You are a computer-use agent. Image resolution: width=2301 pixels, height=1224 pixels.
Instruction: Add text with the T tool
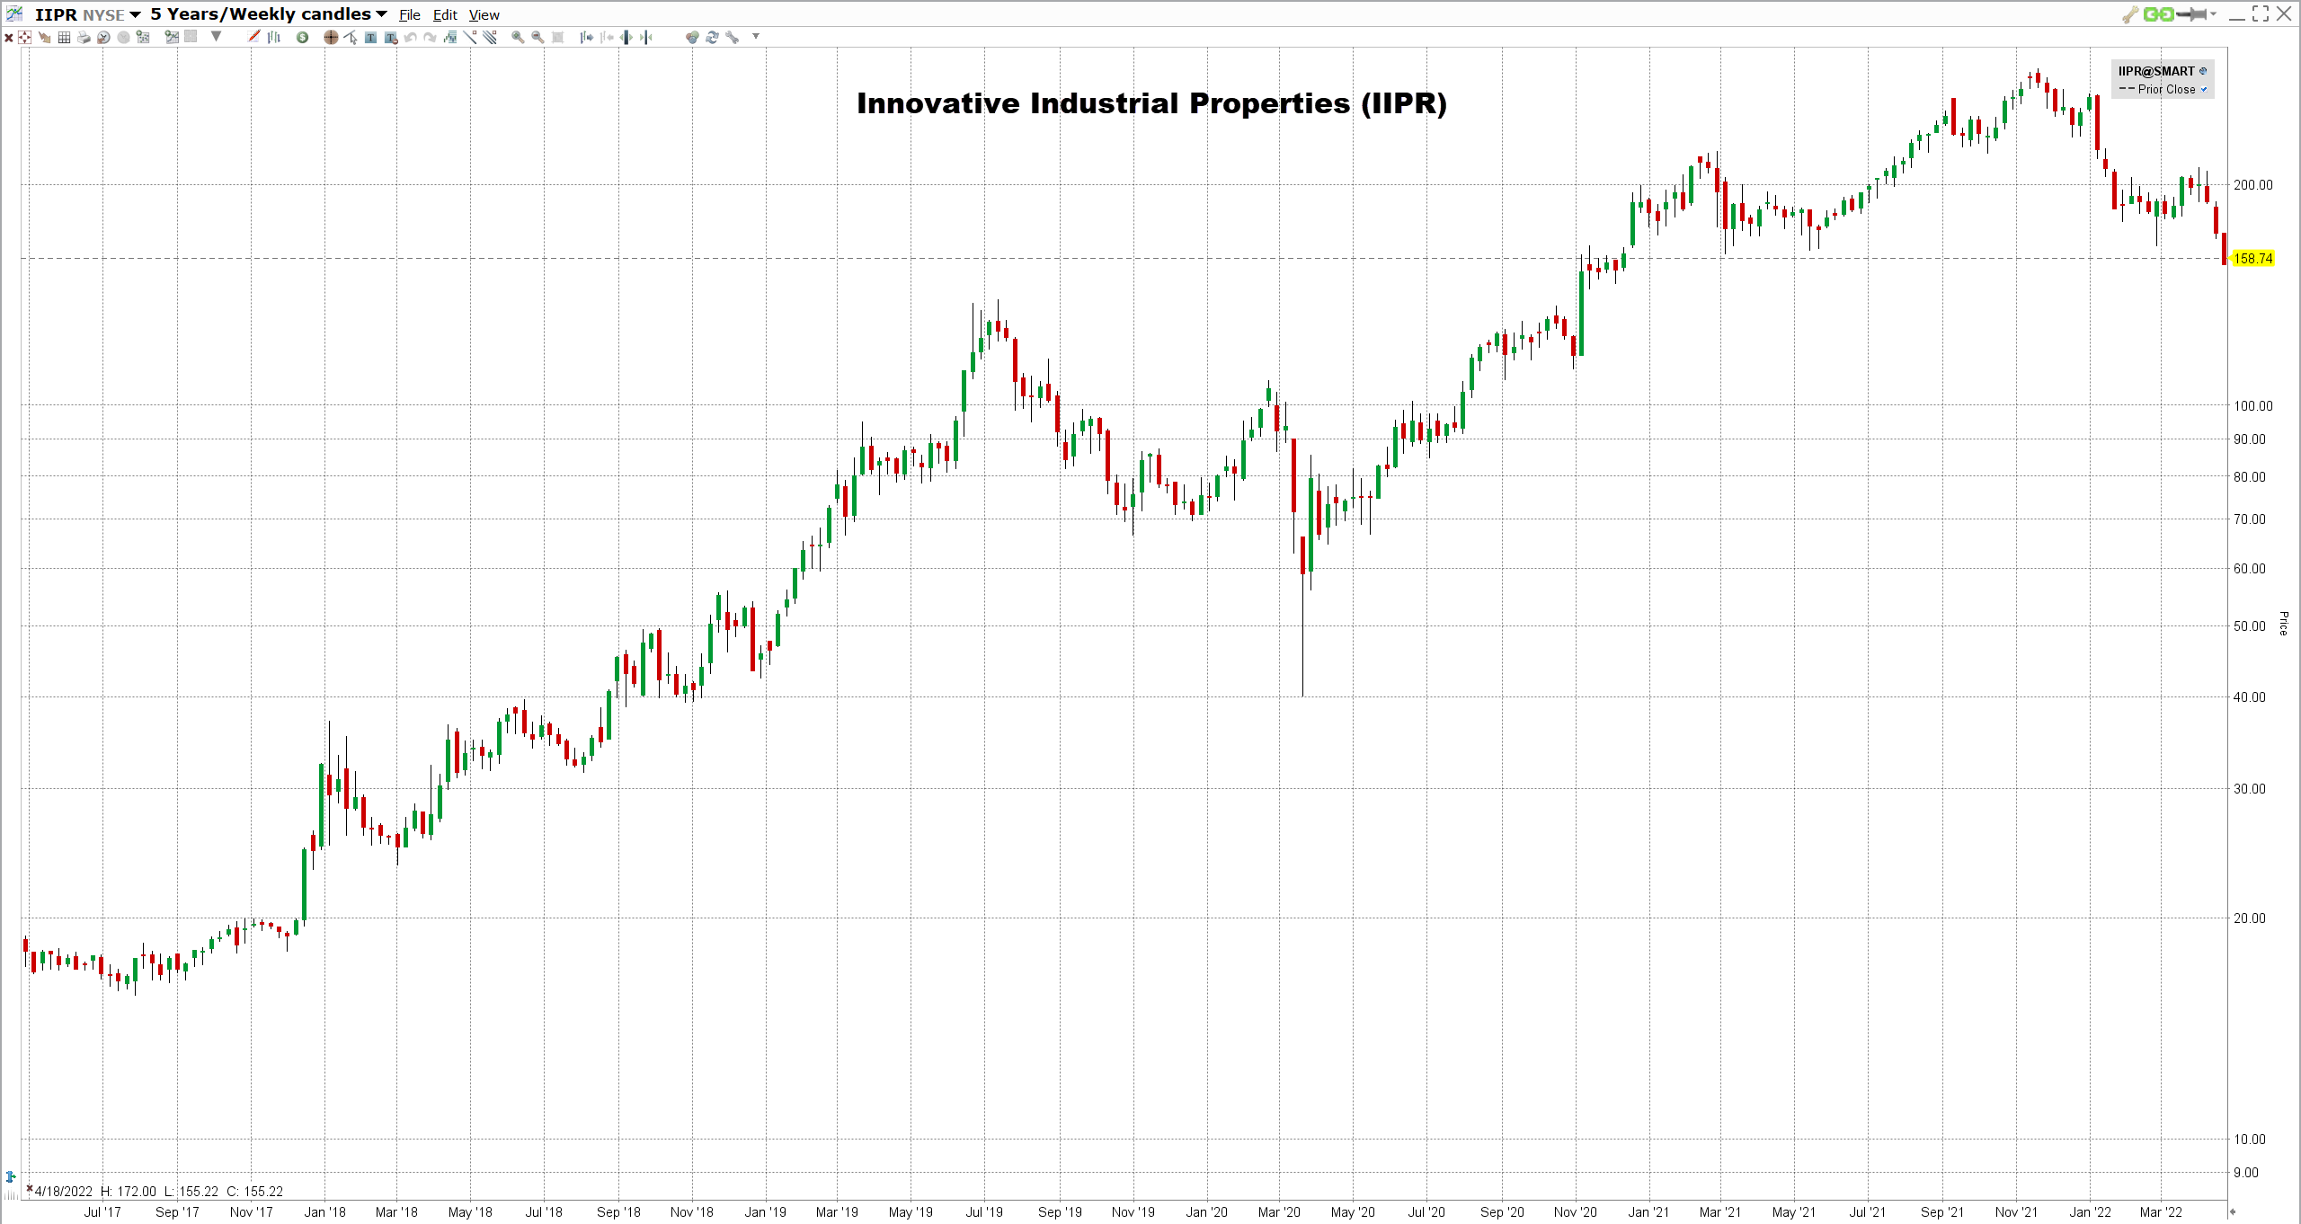point(370,37)
